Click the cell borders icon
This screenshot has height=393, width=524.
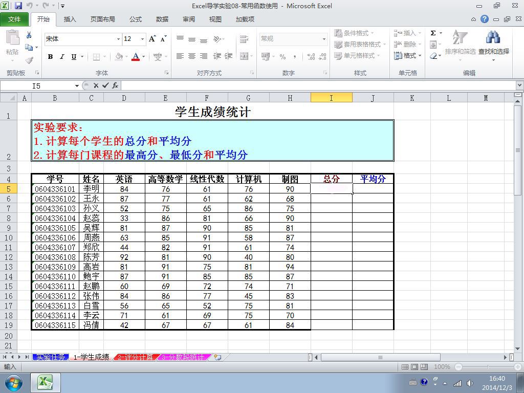[x=96, y=56]
